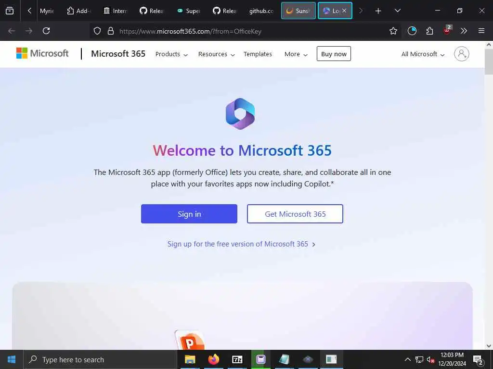Screen dimensions: 493x369
Task: Click the Buy now button
Action: click(334, 54)
